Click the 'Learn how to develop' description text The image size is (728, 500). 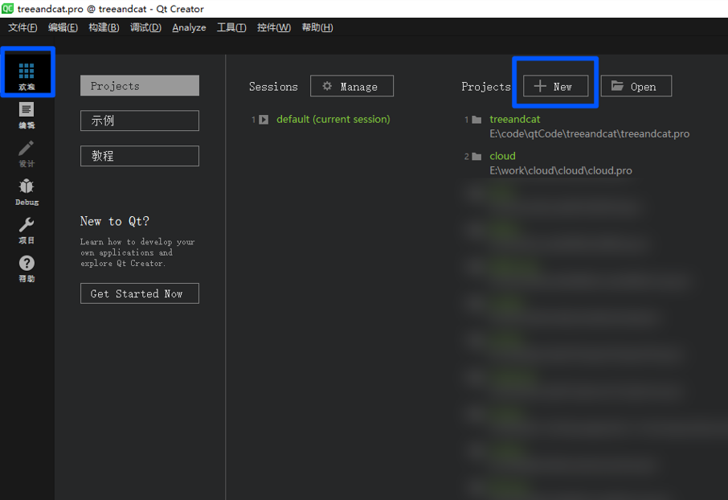pyautogui.click(x=137, y=252)
